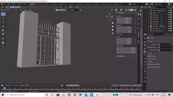Toggle visibility of Iron Gate
Screen dimensions: 173x97
click(x=169, y=26)
